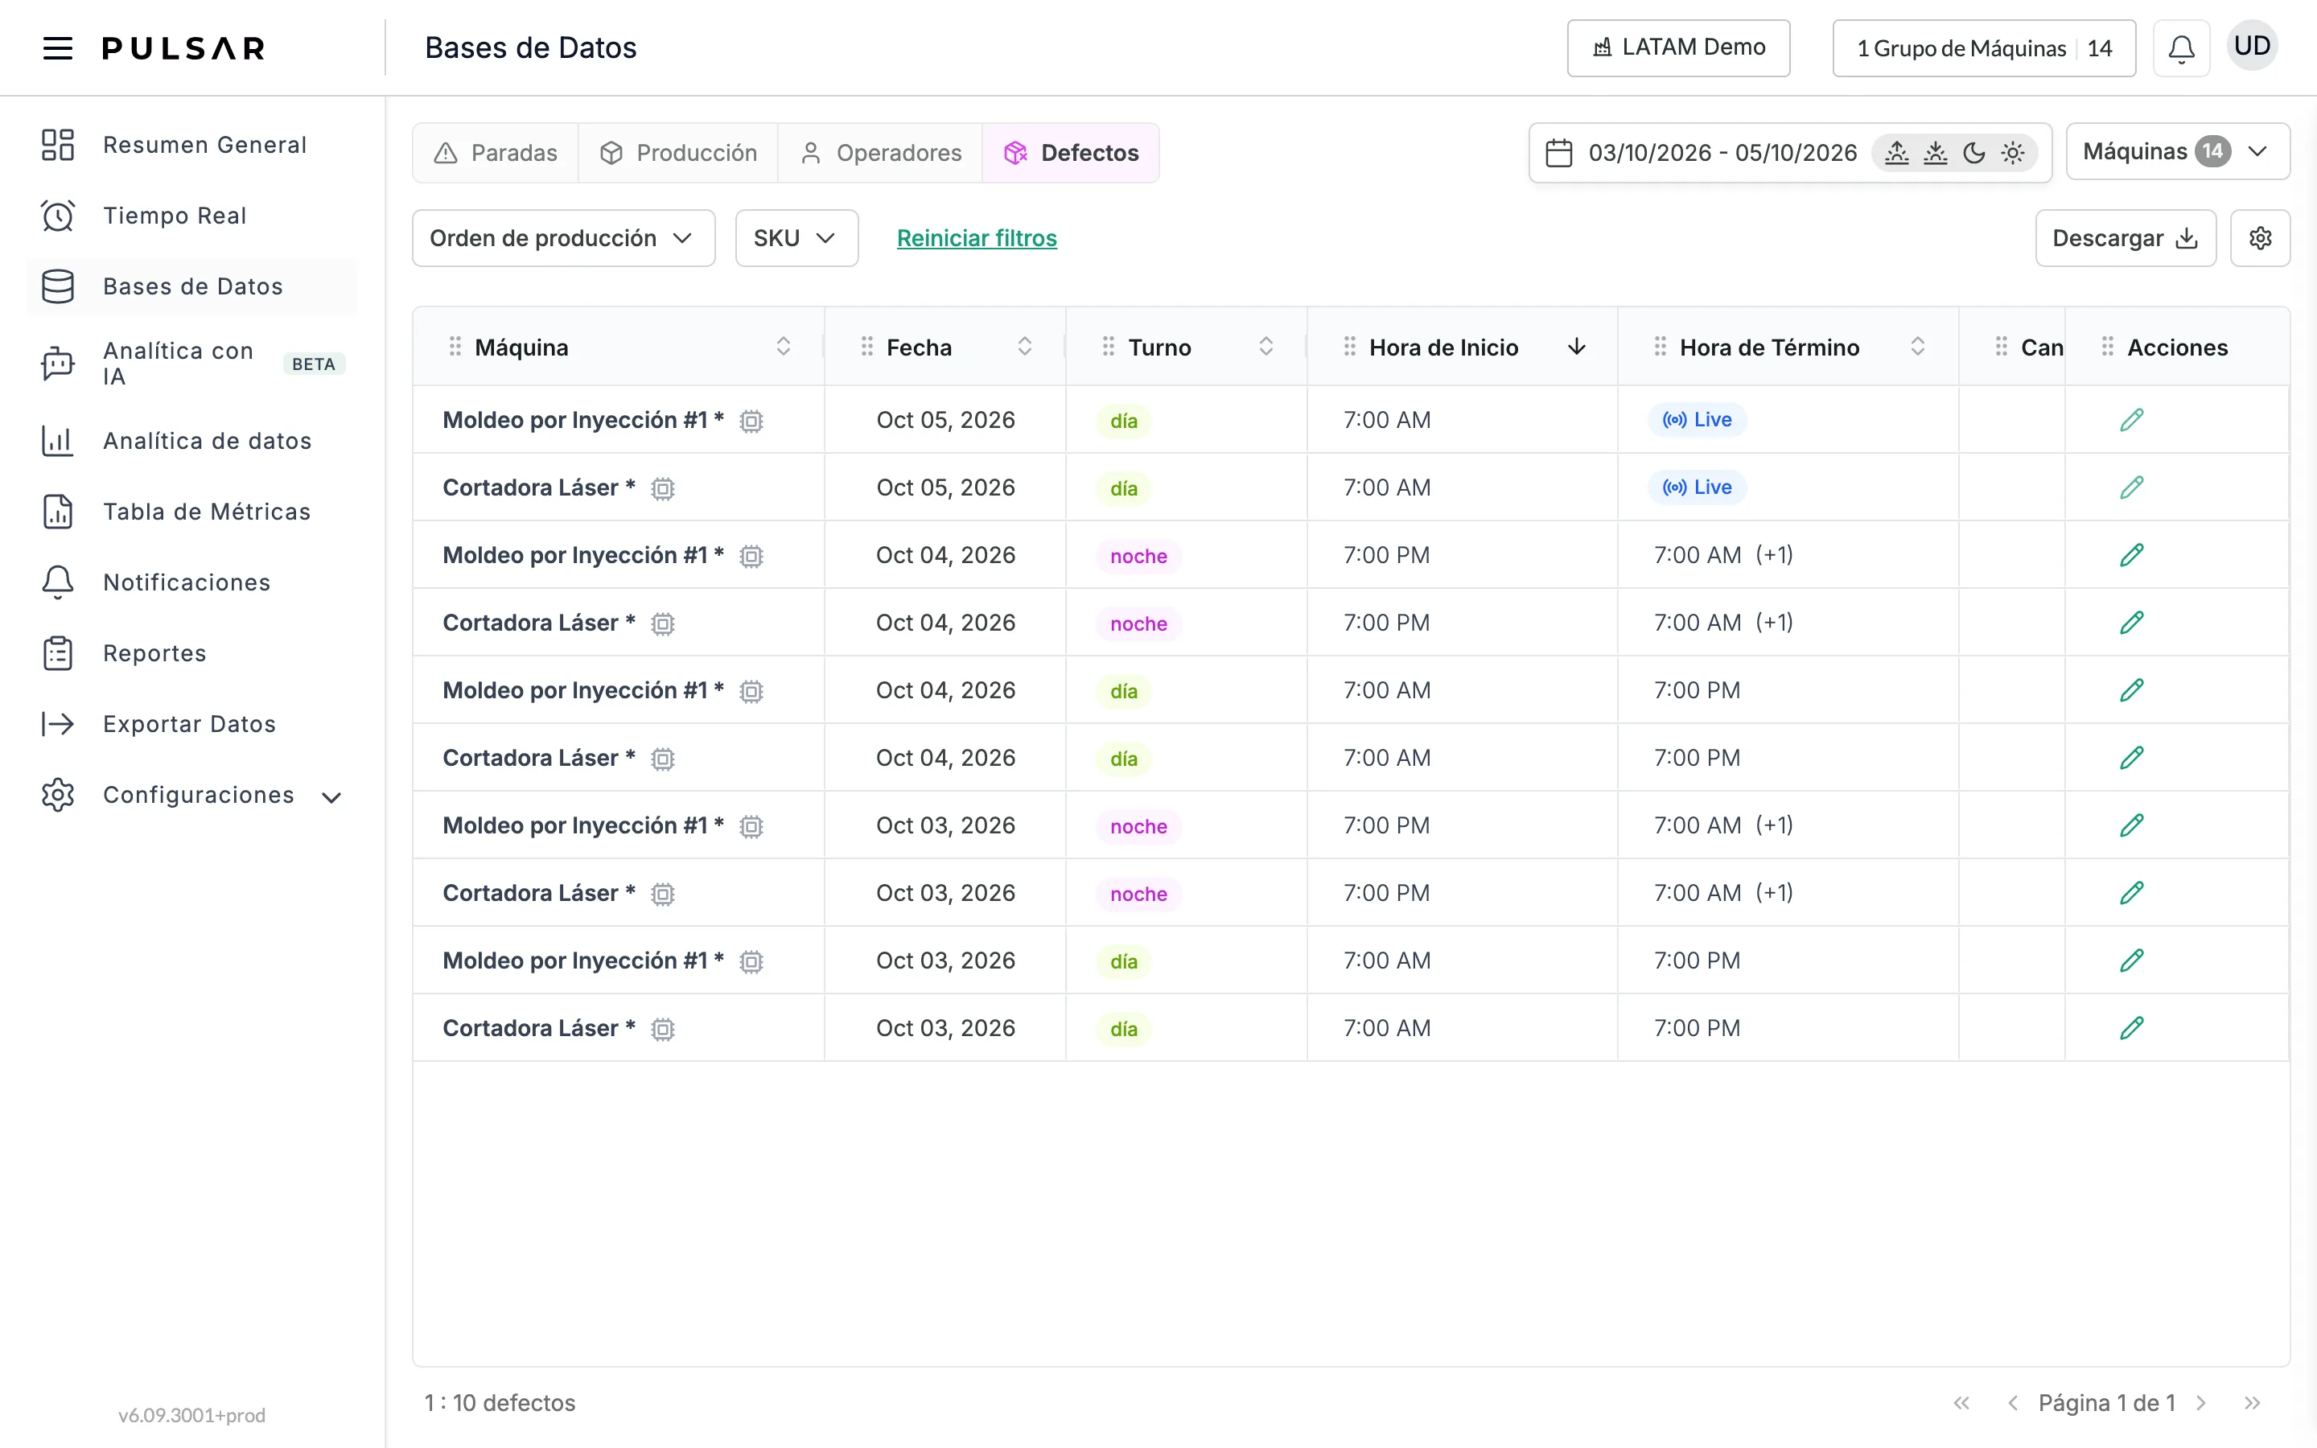Switch to the Producción tab
Image resolution: width=2317 pixels, height=1448 pixels.
(678, 152)
